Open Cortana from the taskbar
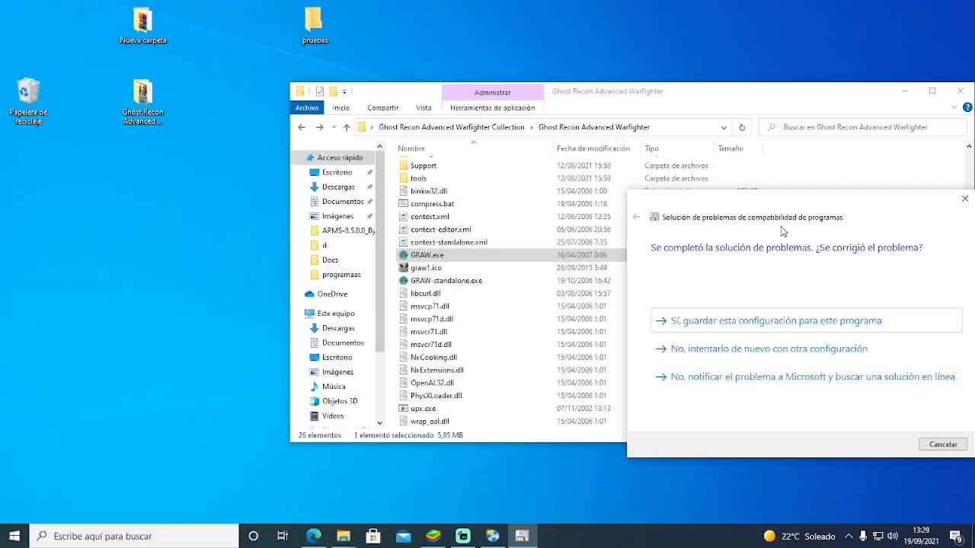The height and width of the screenshot is (548, 975). coord(254,536)
